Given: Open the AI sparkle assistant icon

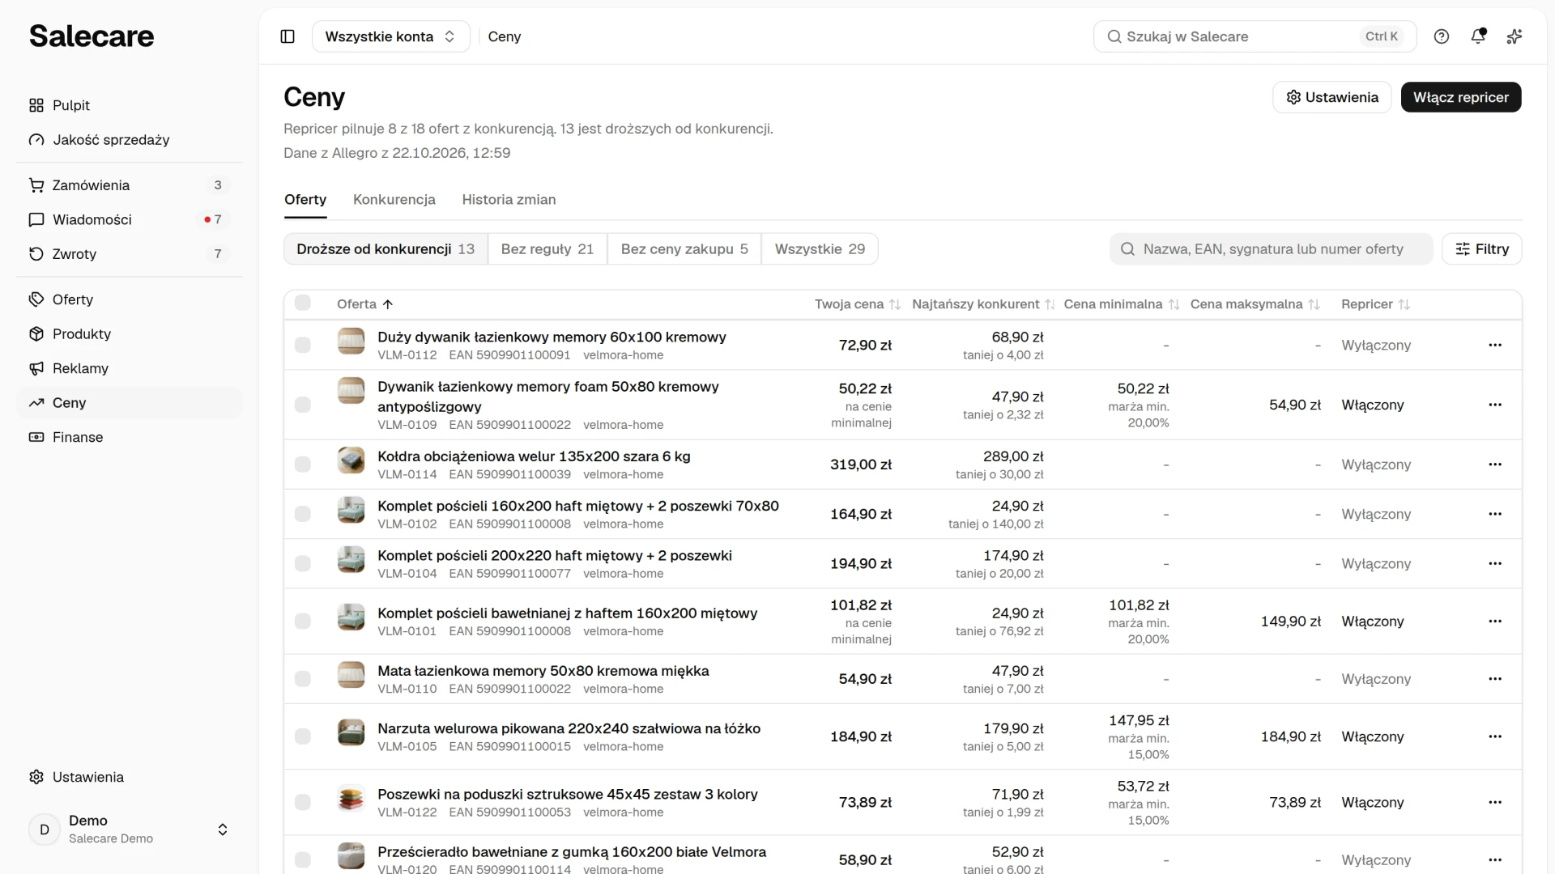Looking at the screenshot, I should (x=1515, y=36).
